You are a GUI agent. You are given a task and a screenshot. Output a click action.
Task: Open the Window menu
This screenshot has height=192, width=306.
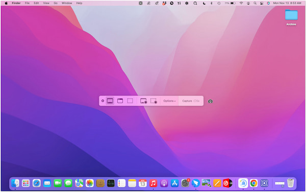pyautogui.click(x=67, y=3)
